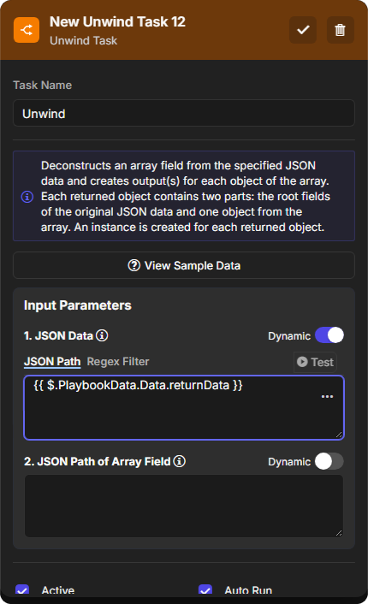Uncheck the Active checkbox
368x604 pixels.
click(x=22, y=589)
